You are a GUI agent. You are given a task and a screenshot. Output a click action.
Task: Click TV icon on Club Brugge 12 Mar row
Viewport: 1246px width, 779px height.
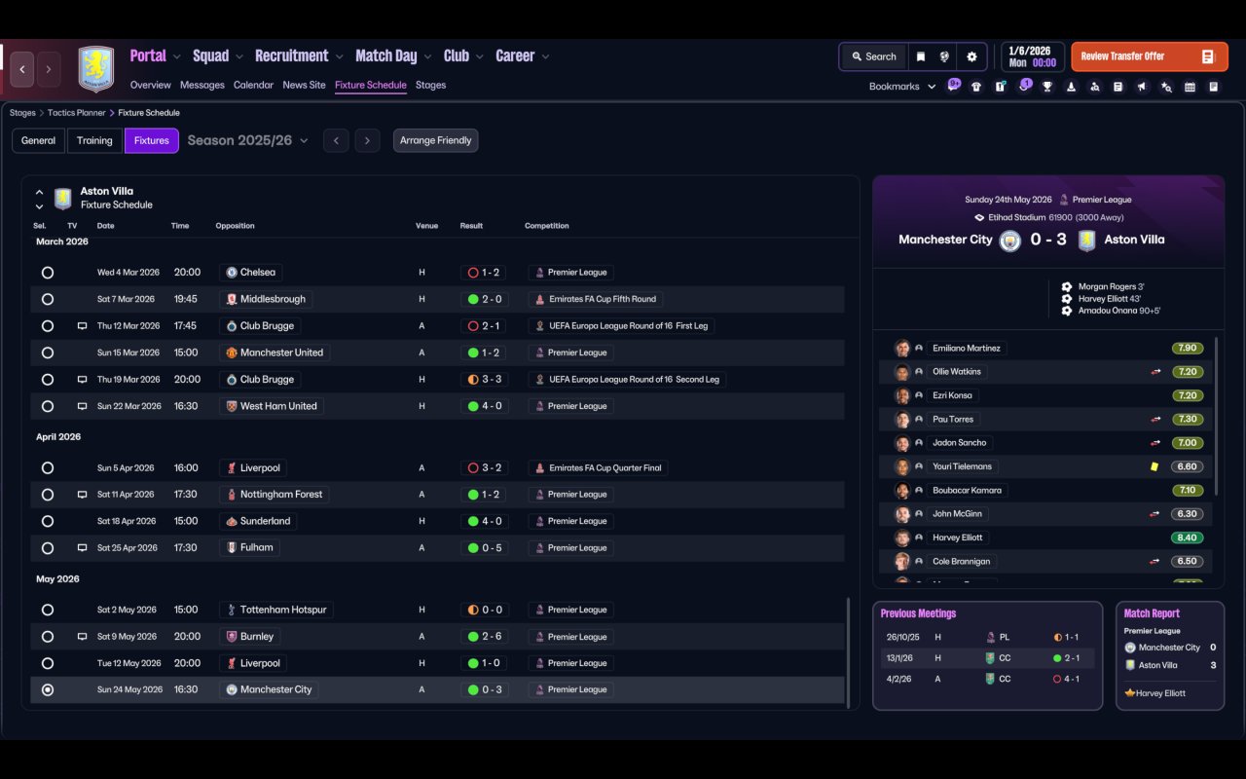tap(82, 326)
